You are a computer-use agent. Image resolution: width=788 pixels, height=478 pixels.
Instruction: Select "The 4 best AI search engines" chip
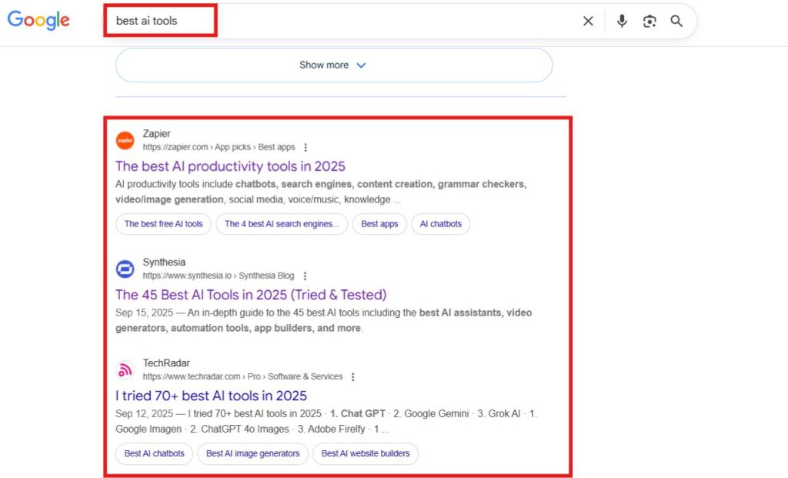point(282,224)
